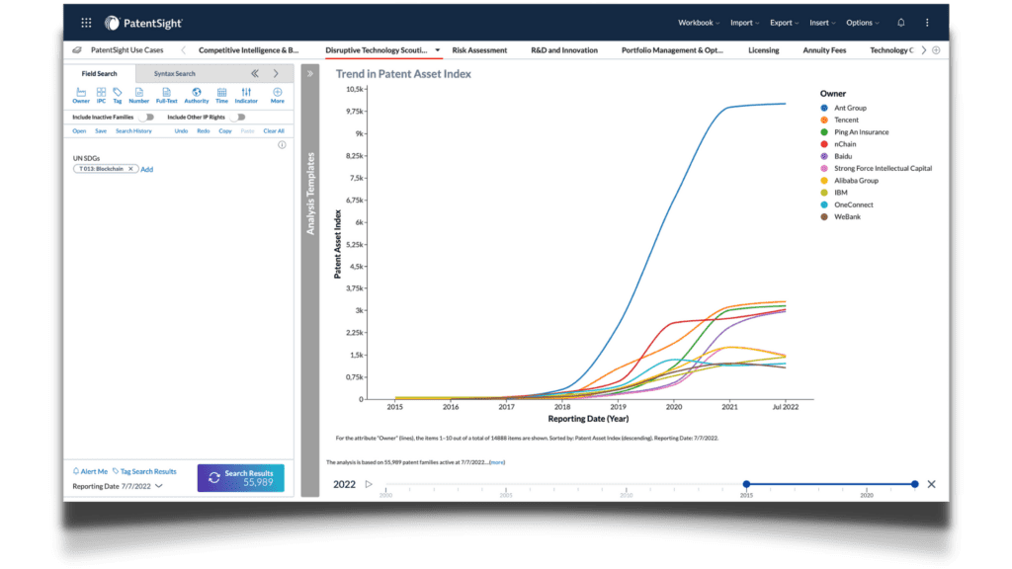1012x569 pixels.
Task: Open the Full-Text search icon
Action: pos(164,94)
